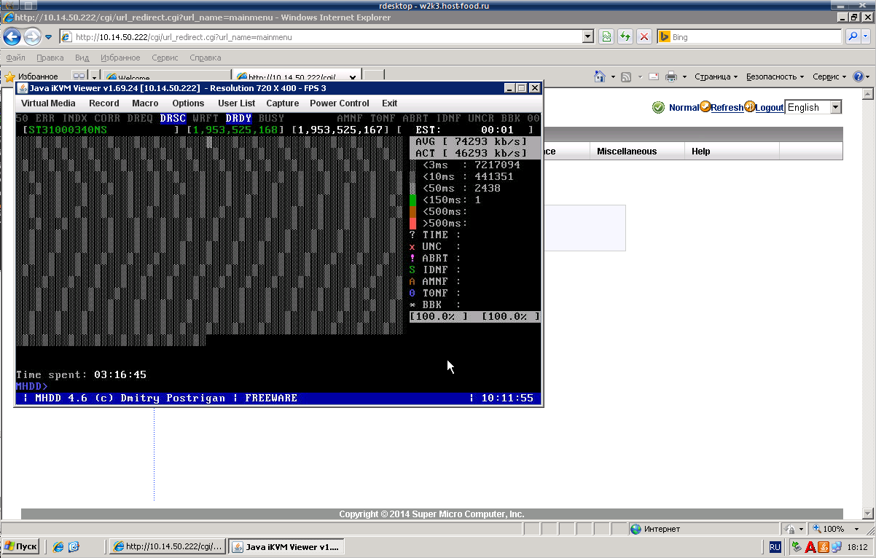Open User List menu in iKVM Viewer
Screen dimensions: 876x558
237,103
